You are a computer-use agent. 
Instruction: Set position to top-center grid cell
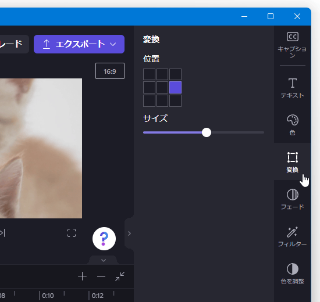(x=162, y=74)
